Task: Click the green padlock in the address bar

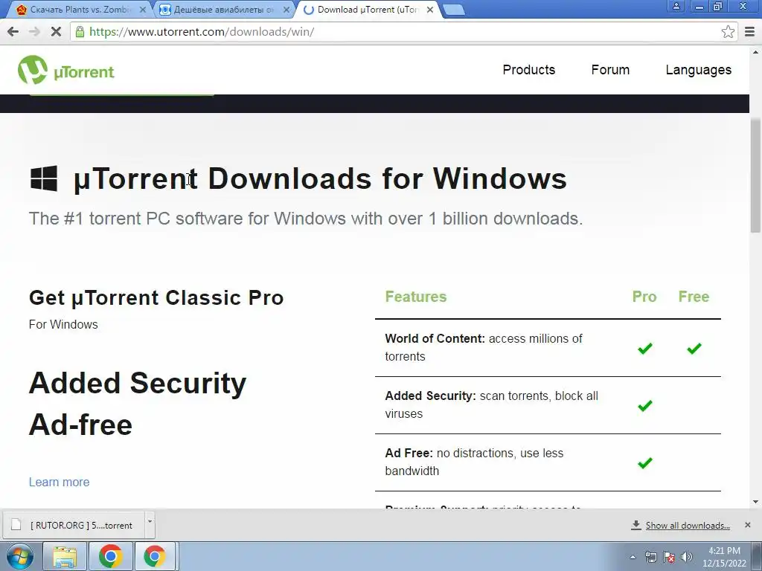Action: pos(80,31)
